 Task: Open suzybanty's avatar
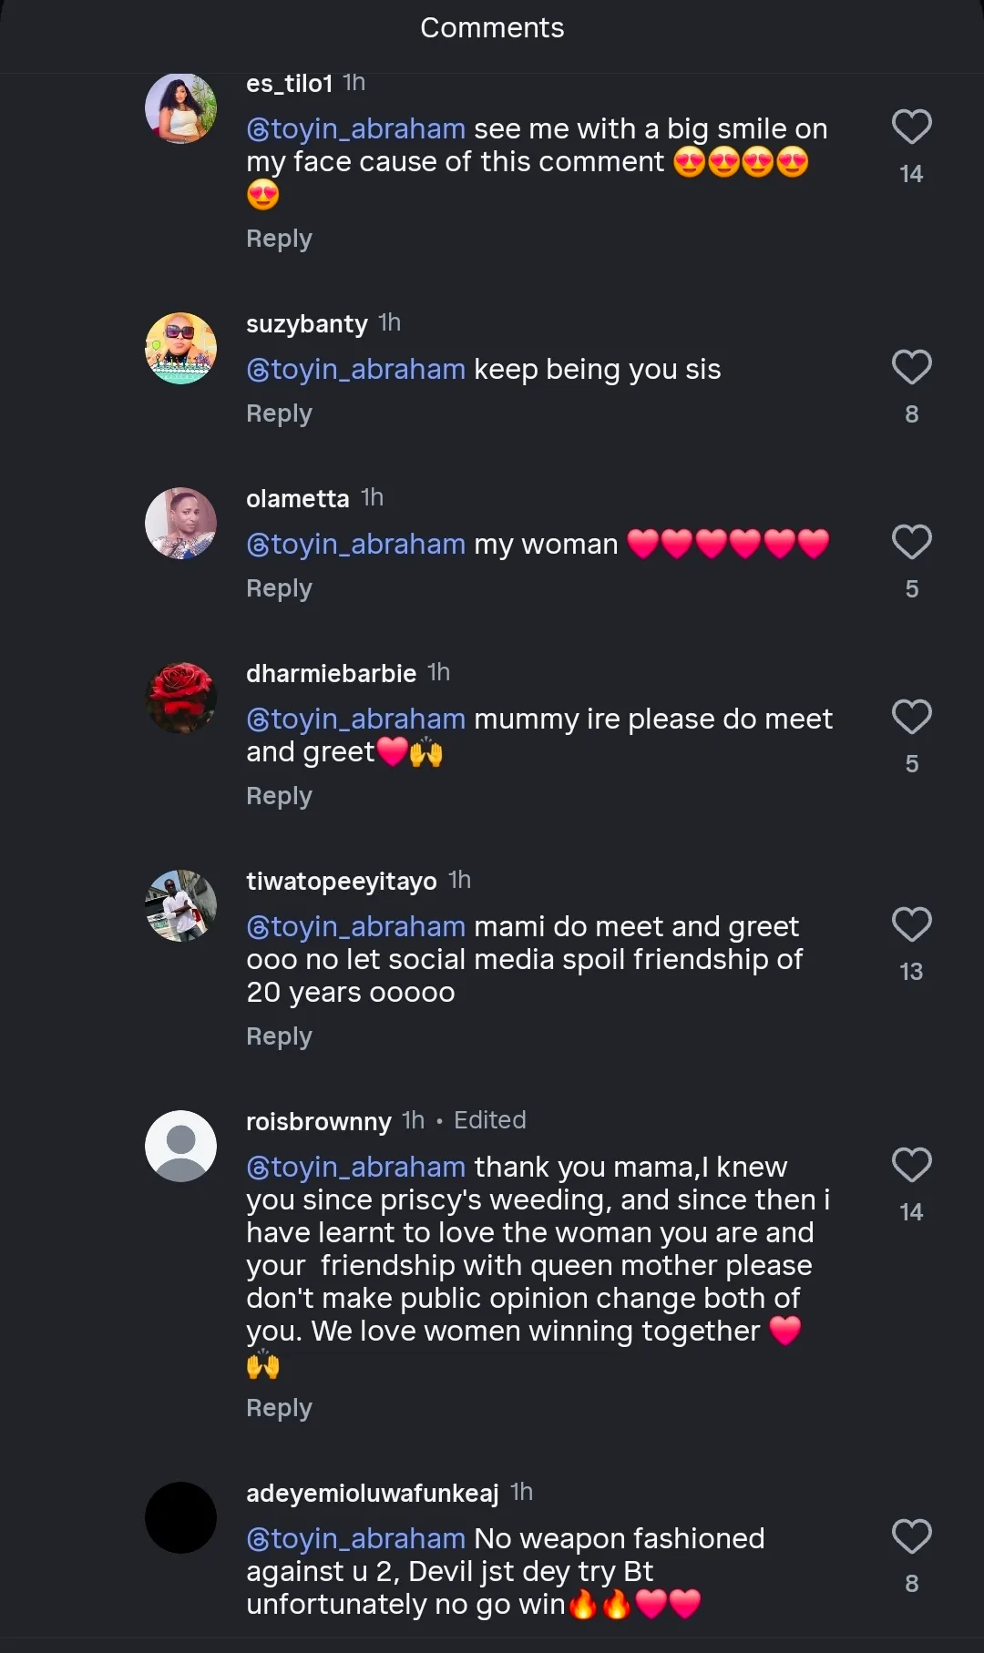181,349
